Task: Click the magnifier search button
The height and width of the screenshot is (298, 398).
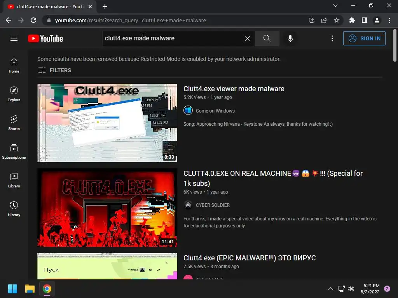Action: (267, 38)
